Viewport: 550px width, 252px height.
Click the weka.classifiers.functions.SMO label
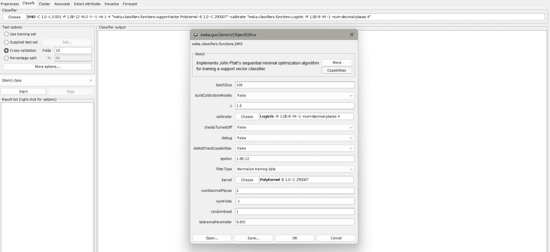[x=217, y=44]
